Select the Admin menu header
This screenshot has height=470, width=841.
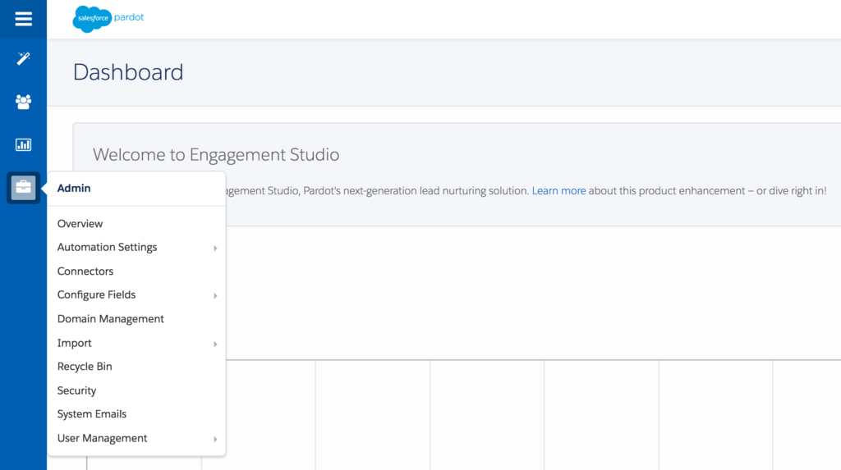pyautogui.click(x=74, y=188)
